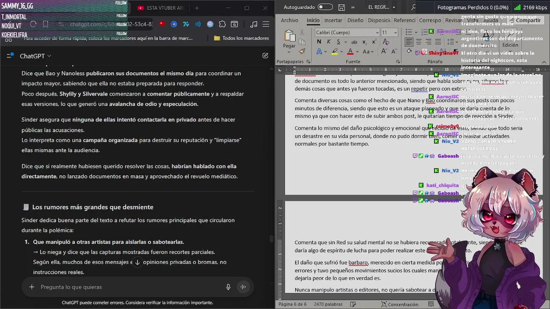Click the Compartir button in Word

point(525,20)
